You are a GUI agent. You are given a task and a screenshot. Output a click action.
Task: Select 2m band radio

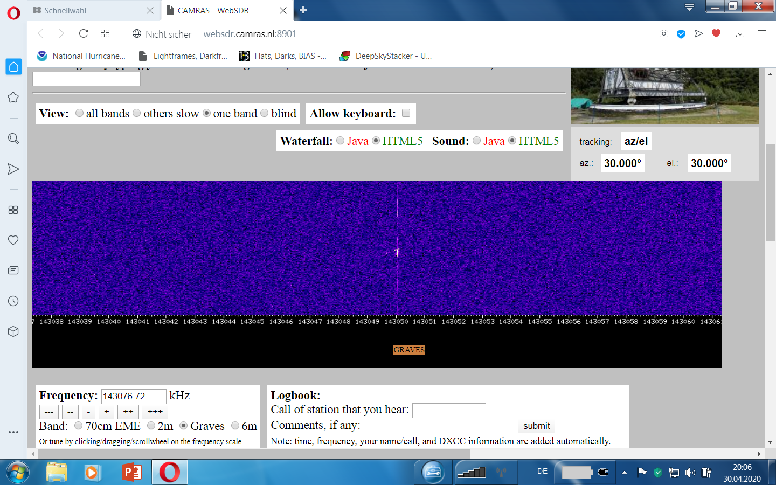(151, 426)
